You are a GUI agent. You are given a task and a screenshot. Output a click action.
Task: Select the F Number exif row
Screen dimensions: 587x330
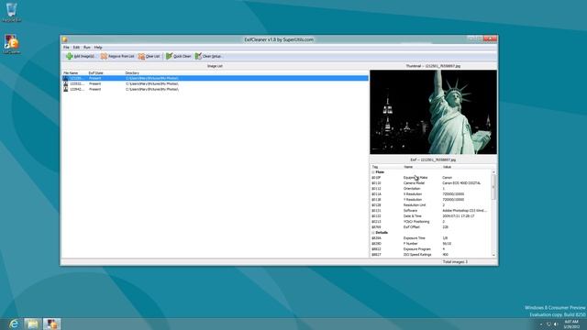[x=430, y=244]
